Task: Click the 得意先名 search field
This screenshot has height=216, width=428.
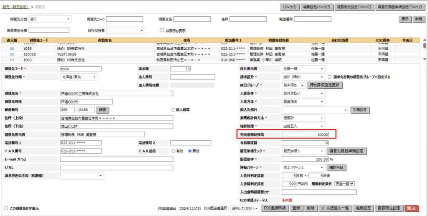Action: [192, 19]
